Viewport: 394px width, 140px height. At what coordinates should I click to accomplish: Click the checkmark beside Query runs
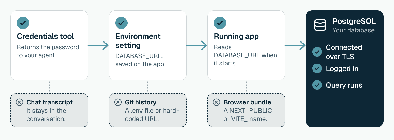coord(317,85)
